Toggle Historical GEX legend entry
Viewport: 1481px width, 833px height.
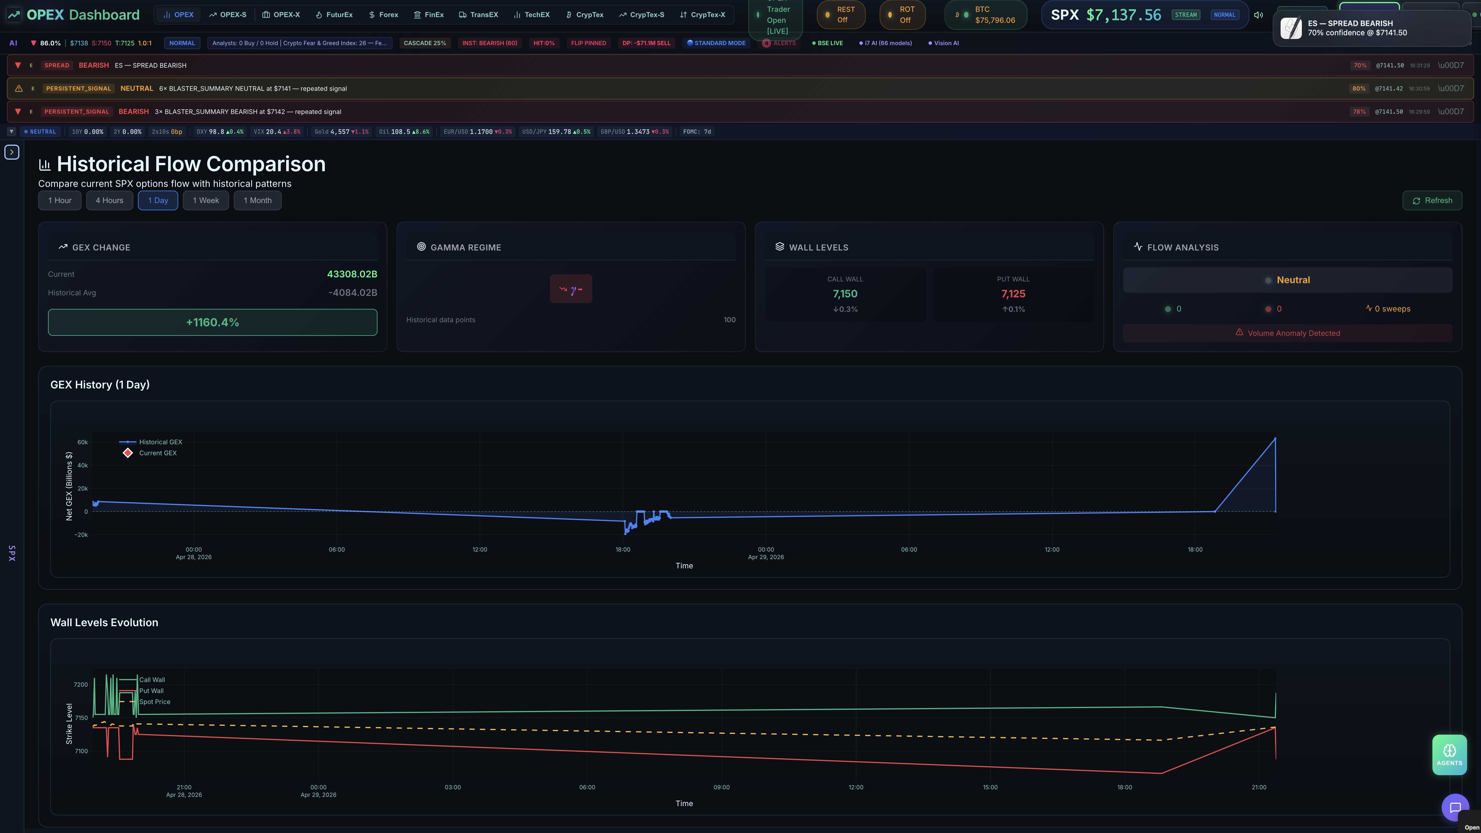pyautogui.click(x=151, y=442)
